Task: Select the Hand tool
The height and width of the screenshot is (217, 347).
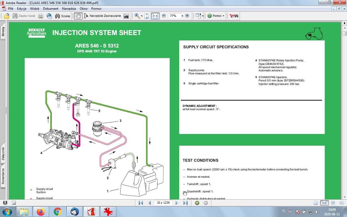Action: click(x=78, y=16)
